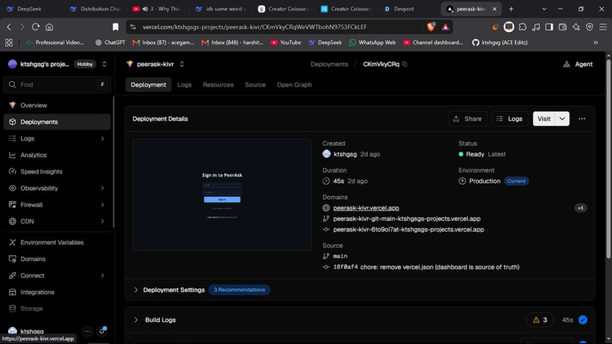Screen dimensions: 612x344
Task: Click deployment preview thumbnail
Action: pyautogui.click(x=222, y=195)
